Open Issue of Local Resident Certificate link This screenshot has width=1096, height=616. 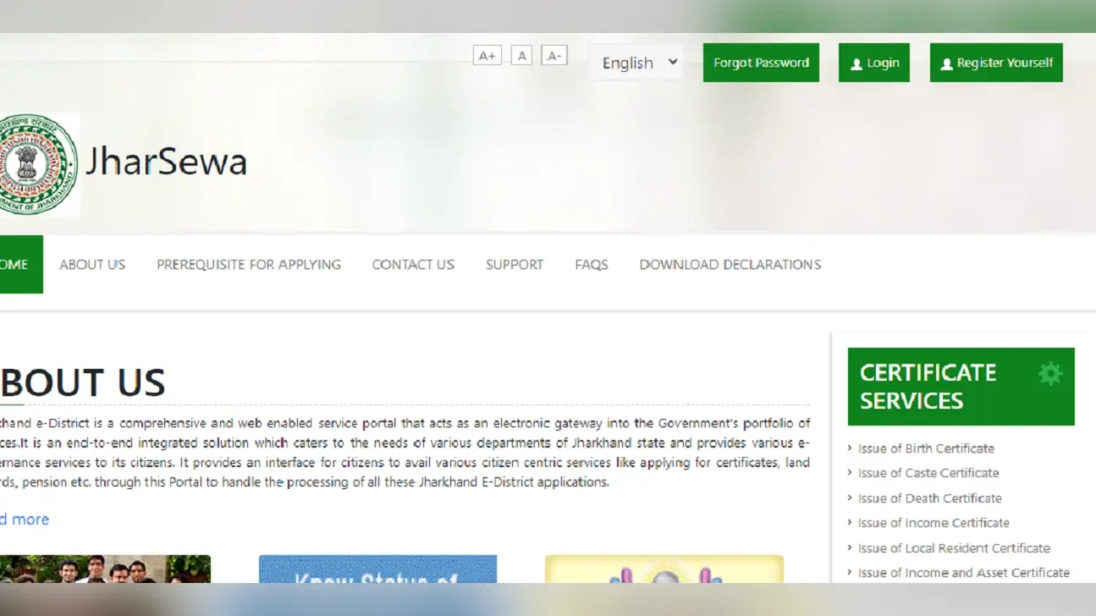click(954, 548)
